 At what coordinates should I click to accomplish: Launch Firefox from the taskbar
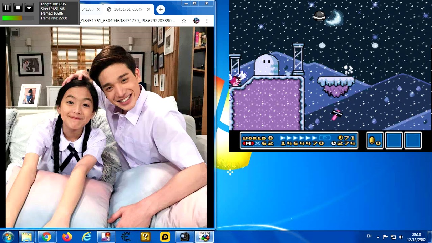click(67, 237)
